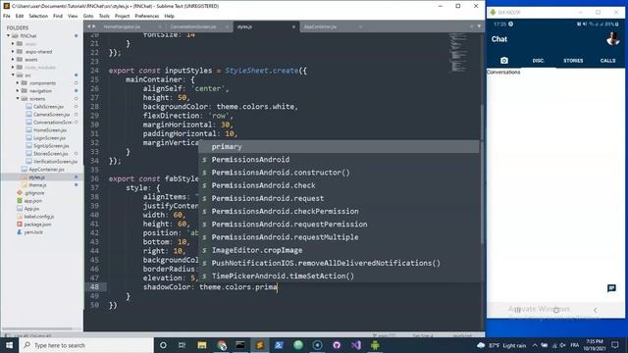Open the Selection menu
The image size is (628, 353).
(x=38, y=16)
